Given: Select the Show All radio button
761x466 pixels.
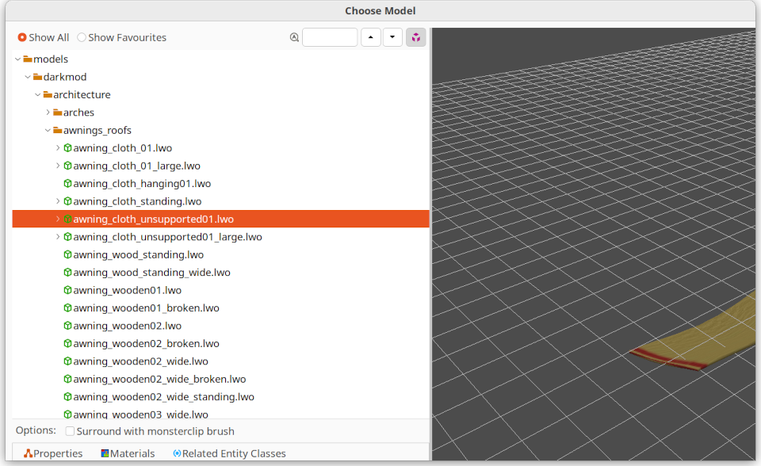Looking at the screenshot, I should point(22,37).
